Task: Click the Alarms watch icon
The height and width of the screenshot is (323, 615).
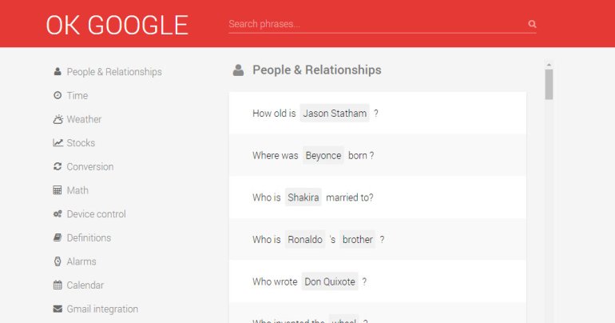Action: 58,261
